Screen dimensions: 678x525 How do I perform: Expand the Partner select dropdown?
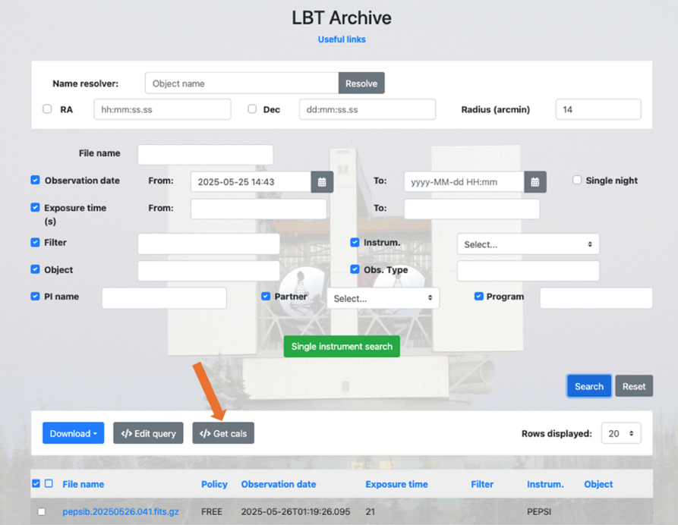383,298
